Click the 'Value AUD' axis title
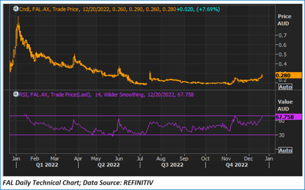 coord(285,105)
